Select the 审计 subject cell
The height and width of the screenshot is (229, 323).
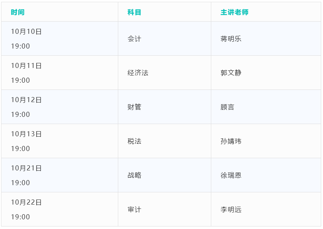coord(134,210)
